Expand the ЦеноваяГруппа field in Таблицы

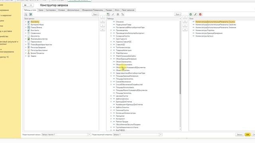tap(111, 96)
